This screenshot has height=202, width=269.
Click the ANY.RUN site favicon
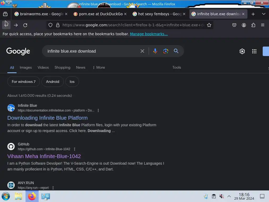[11, 185]
